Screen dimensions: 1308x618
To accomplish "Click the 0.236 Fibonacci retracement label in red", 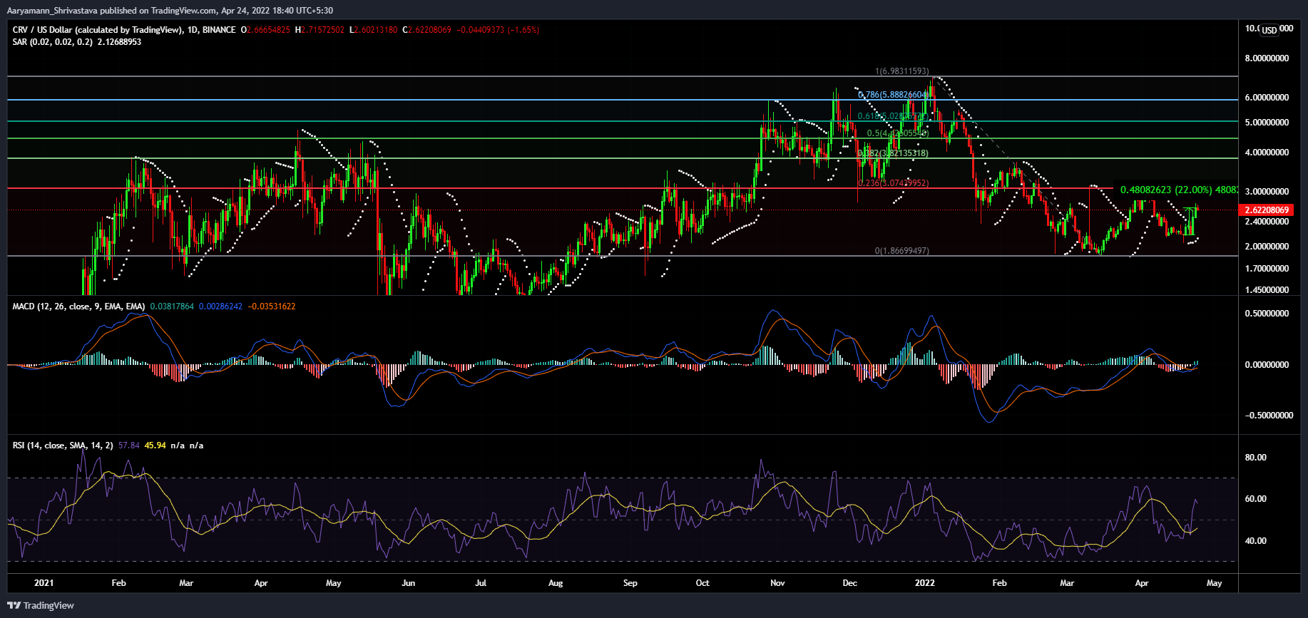I will 893,183.
